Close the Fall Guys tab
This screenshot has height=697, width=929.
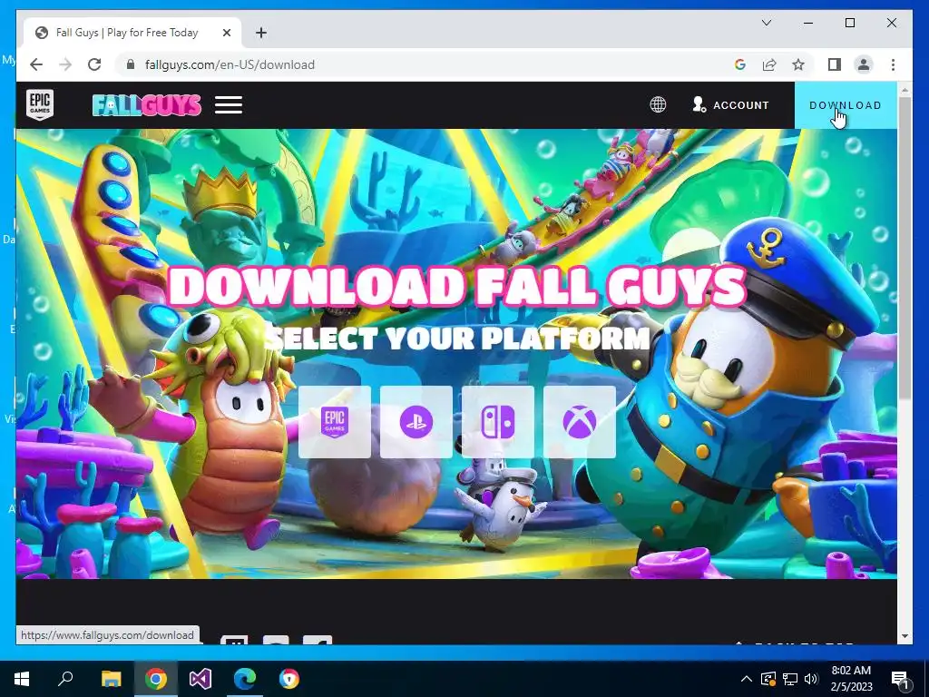pos(226,33)
